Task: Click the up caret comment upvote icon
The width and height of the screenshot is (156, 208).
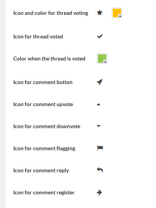Action: [x=99, y=105]
